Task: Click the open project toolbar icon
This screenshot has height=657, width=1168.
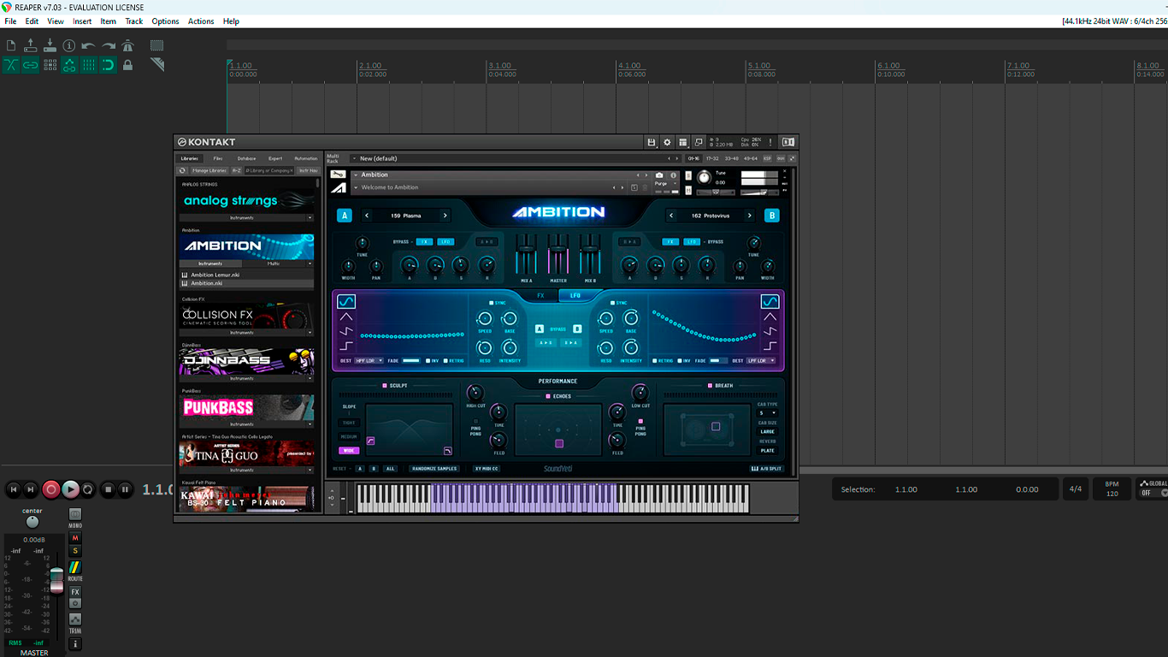Action: (x=31, y=45)
